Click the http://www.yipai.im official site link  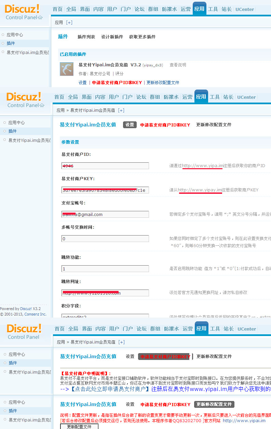(x=244, y=421)
